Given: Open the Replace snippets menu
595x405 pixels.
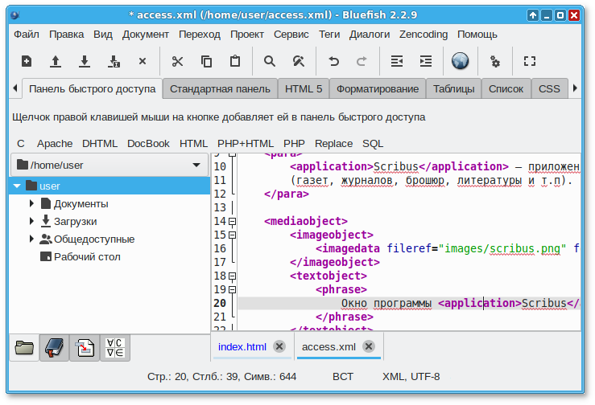Looking at the screenshot, I should [333, 144].
